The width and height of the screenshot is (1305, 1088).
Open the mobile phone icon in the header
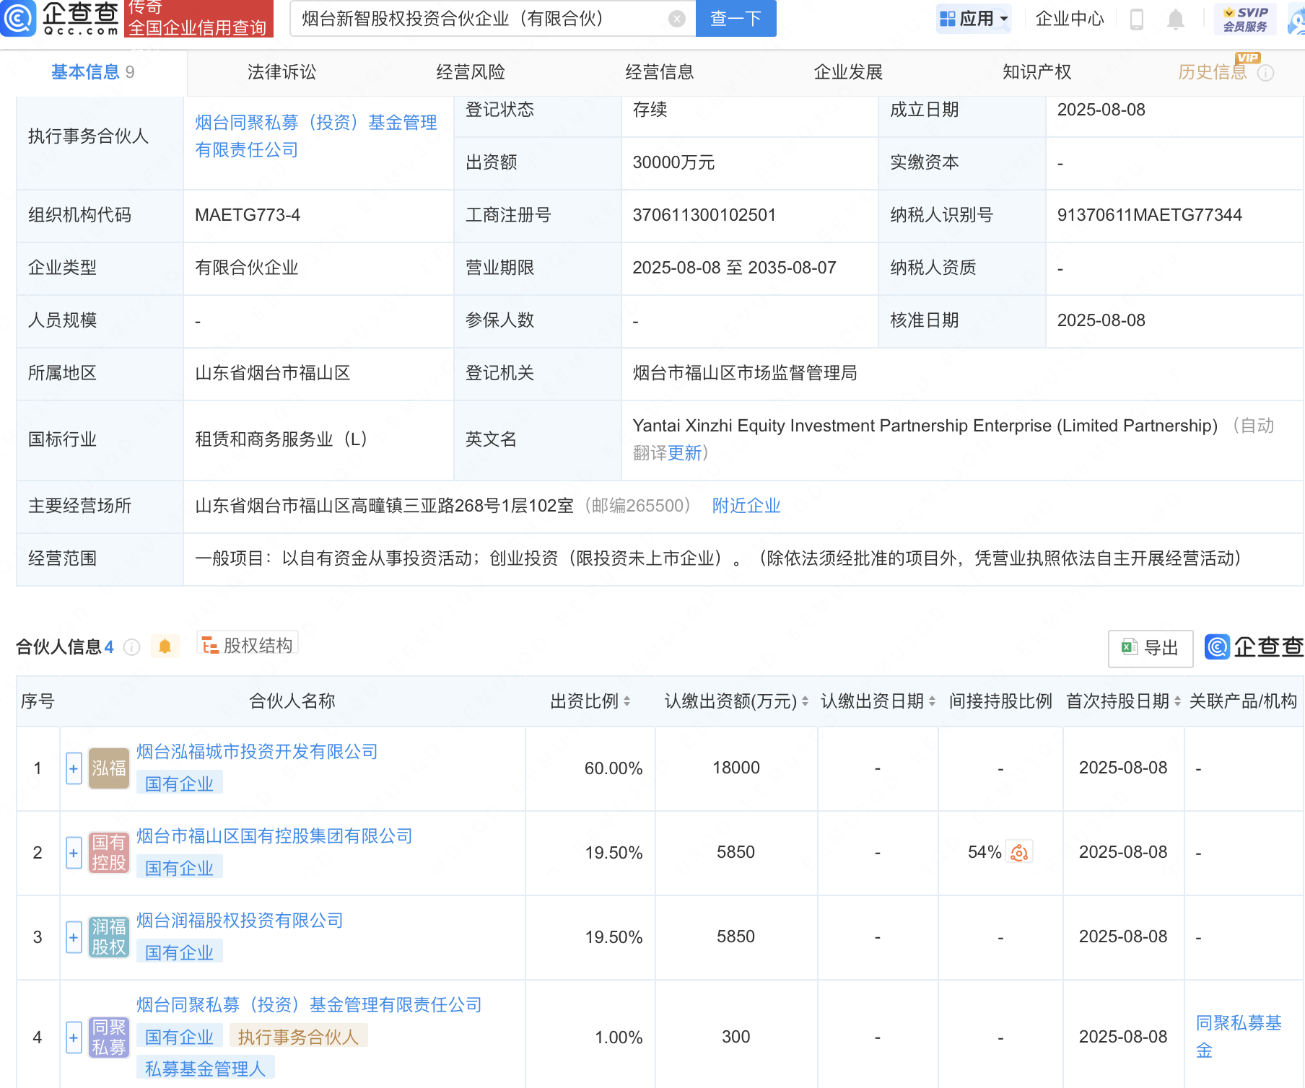pyautogui.click(x=1136, y=19)
